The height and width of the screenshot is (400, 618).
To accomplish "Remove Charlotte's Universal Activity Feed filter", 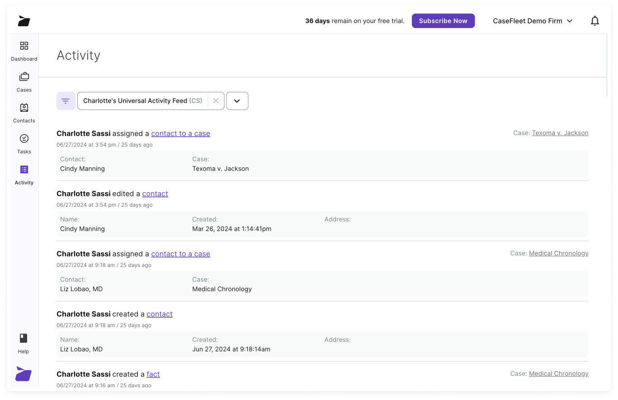I will click(216, 100).
